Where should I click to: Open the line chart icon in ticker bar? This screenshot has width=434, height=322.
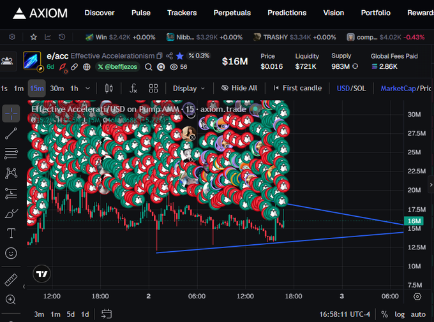point(48,37)
